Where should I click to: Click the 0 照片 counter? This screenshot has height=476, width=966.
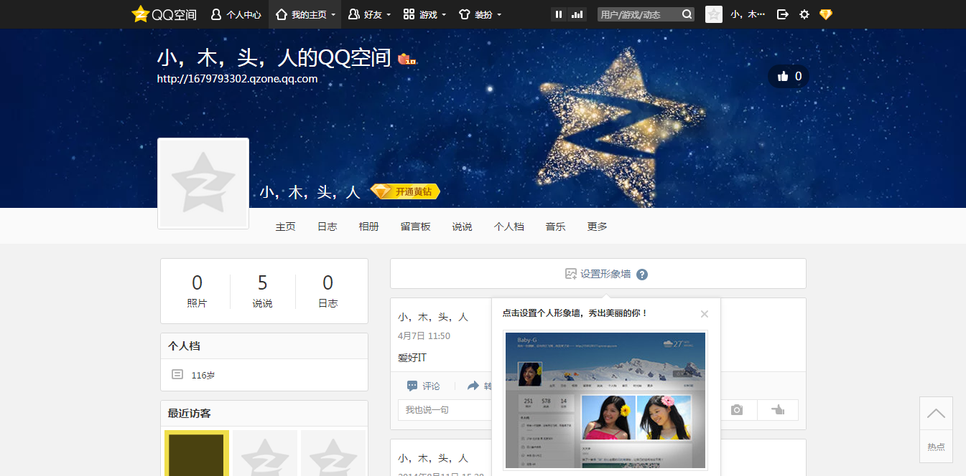pos(197,291)
